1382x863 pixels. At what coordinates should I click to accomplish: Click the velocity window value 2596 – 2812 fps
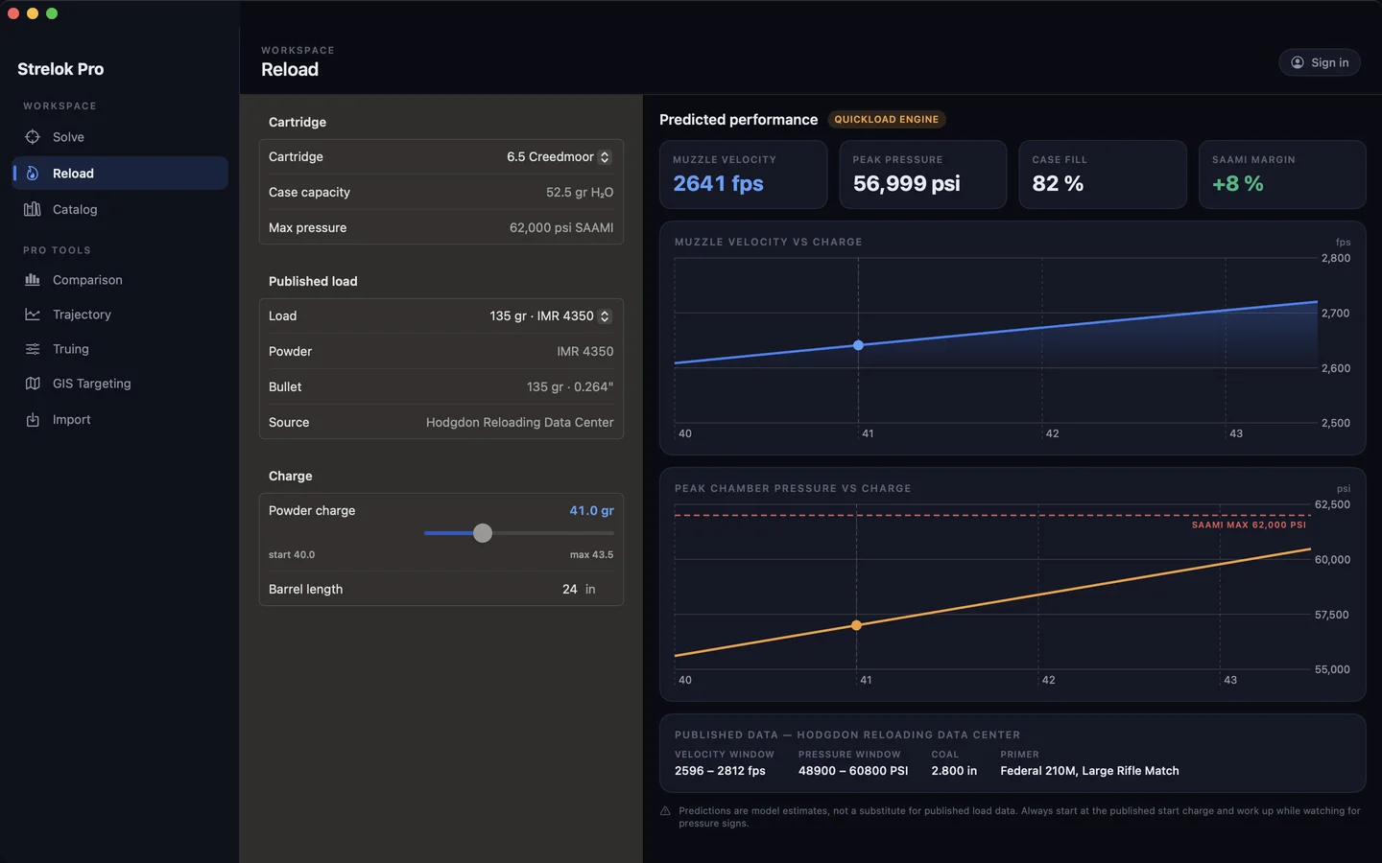[720, 771]
